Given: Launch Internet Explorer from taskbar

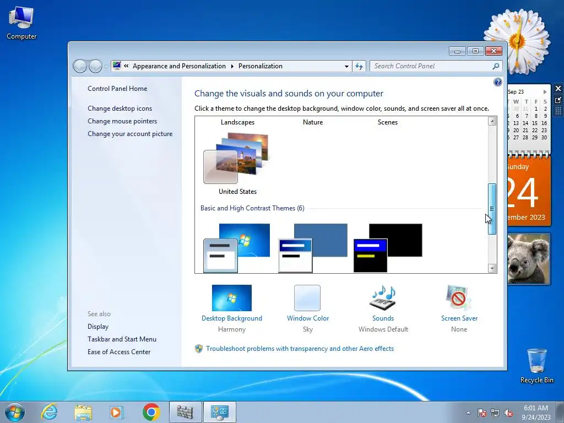Looking at the screenshot, I should tap(49, 412).
